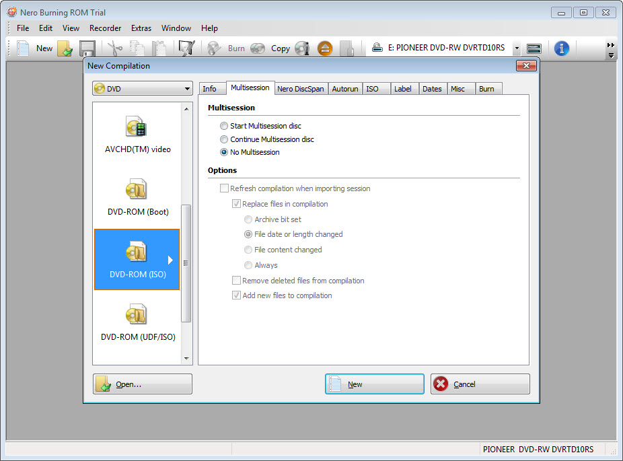Screen dimensions: 623x461
Task: Open the View menu
Action: click(x=71, y=28)
